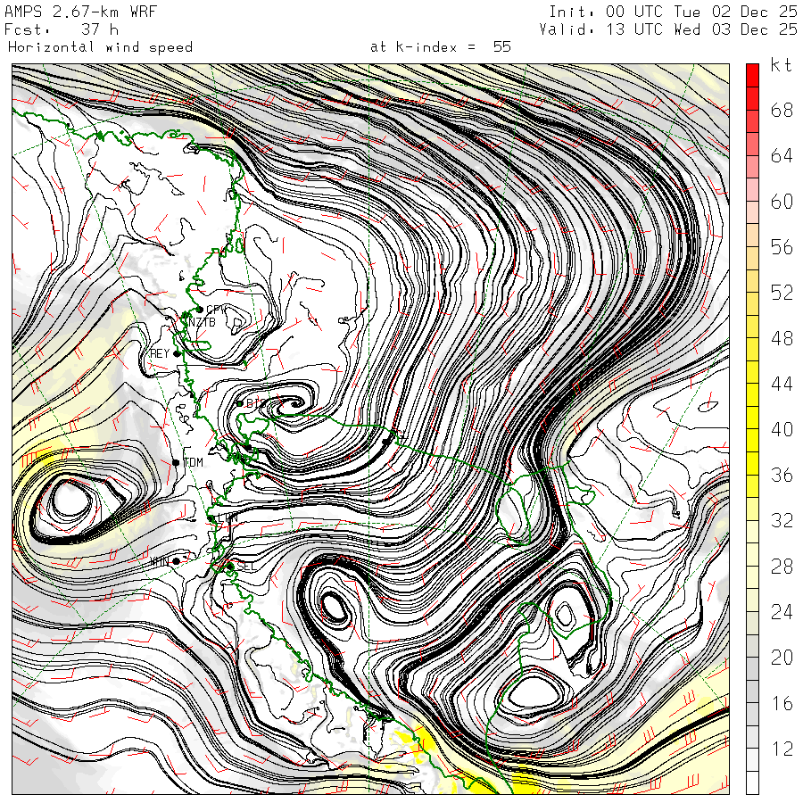Click the 'at k-index = 55' level label
The image size is (803, 803).
[x=441, y=47]
